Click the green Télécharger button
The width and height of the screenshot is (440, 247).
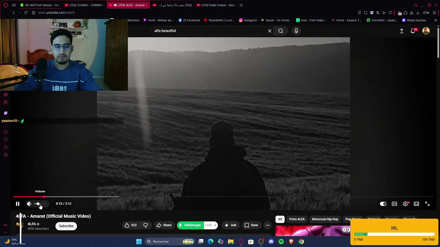tap(190, 225)
